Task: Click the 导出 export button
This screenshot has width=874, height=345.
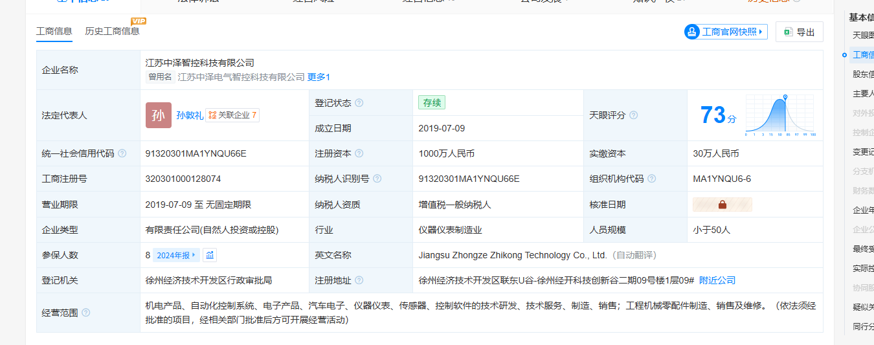Action: (799, 32)
